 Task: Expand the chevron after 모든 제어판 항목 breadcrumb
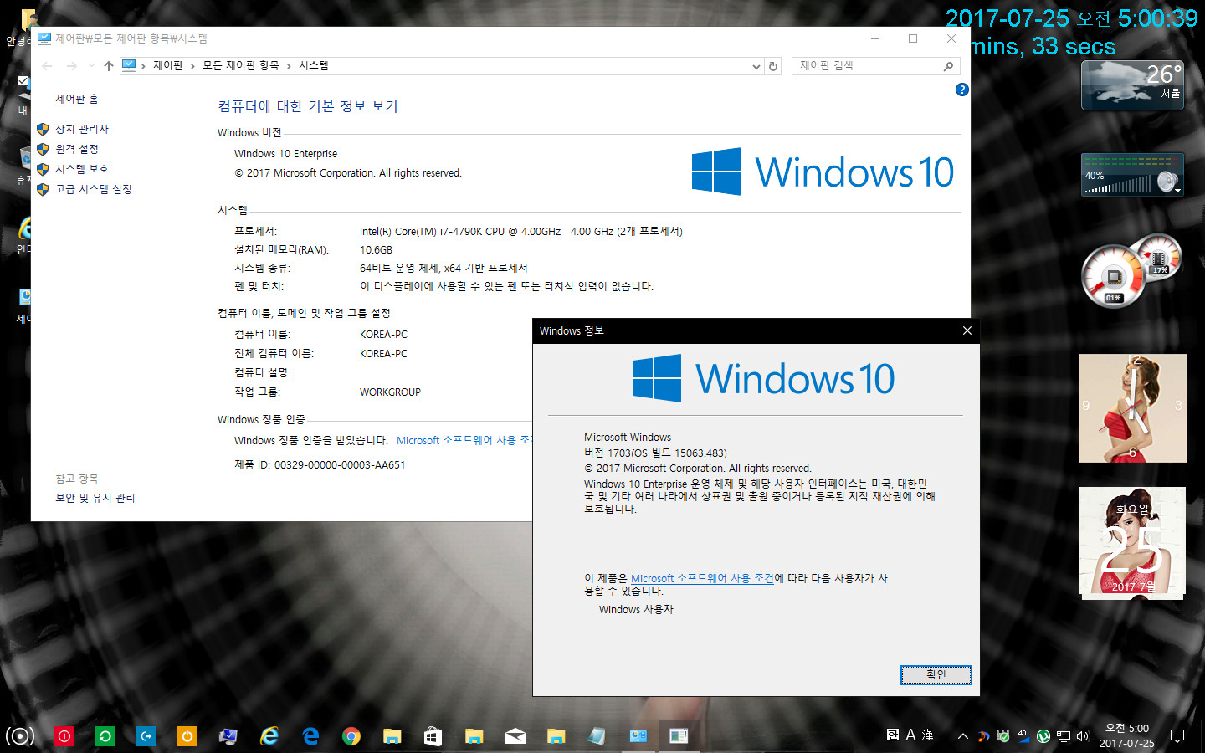point(289,66)
